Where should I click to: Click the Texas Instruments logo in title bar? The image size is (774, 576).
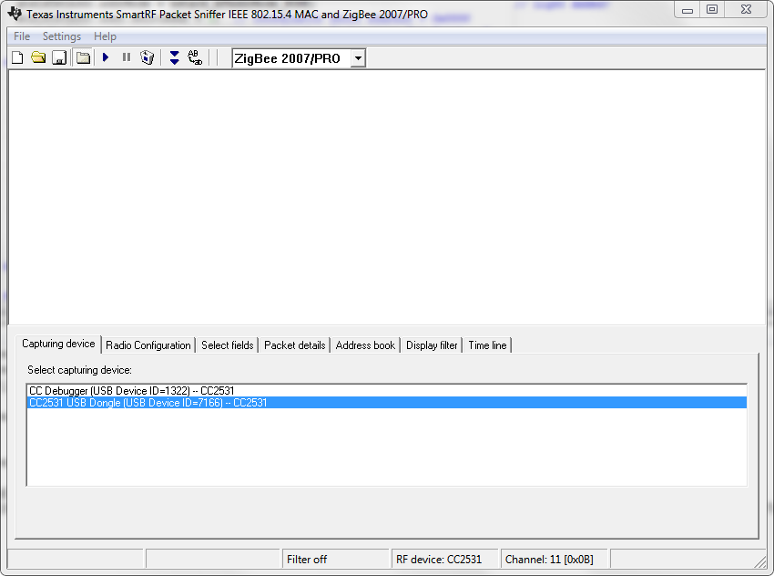click(x=15, y=14)
